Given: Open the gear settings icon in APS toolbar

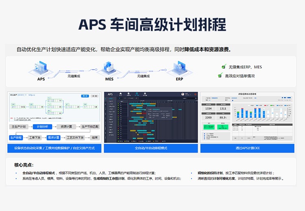Looking at the screenshot, I should tap(145, 94).
